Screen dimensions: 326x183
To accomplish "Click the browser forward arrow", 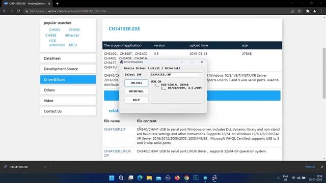I will pyautogui.click(x=11, y=11).
